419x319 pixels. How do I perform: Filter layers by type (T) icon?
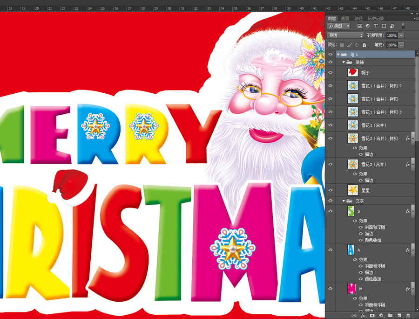pyautogui.click(x=376, y=26)
